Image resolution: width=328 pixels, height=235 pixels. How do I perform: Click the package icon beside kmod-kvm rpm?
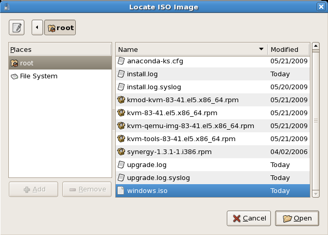pos(121,100)
